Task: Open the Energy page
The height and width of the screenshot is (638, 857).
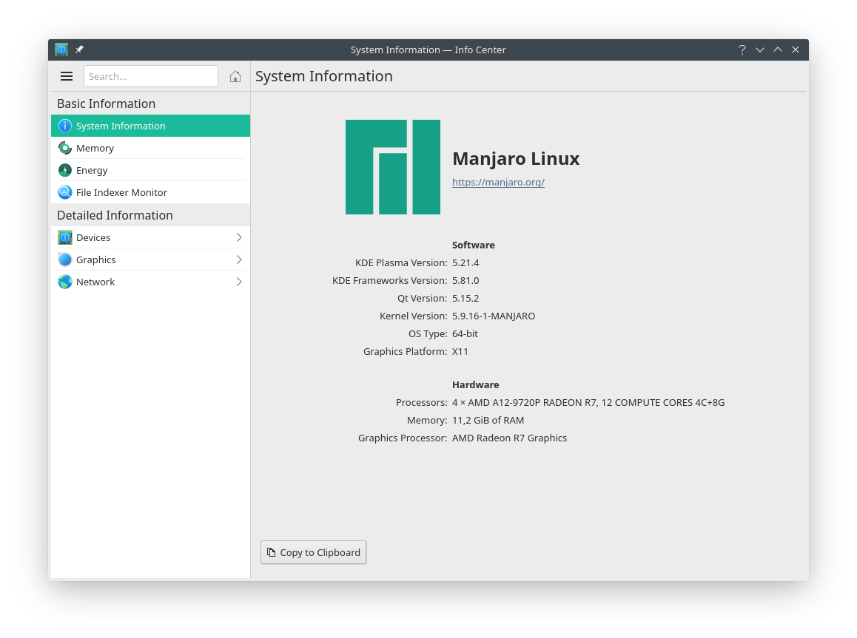Action: coord(151,170)
